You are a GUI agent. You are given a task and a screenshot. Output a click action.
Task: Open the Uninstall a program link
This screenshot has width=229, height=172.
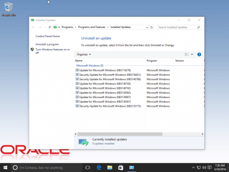tap(47, 44)
